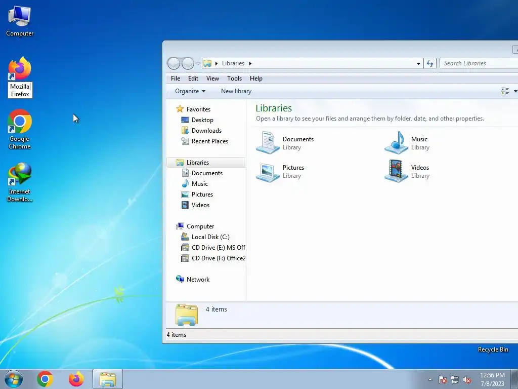Click the Change your view icon

coord(505,91)
